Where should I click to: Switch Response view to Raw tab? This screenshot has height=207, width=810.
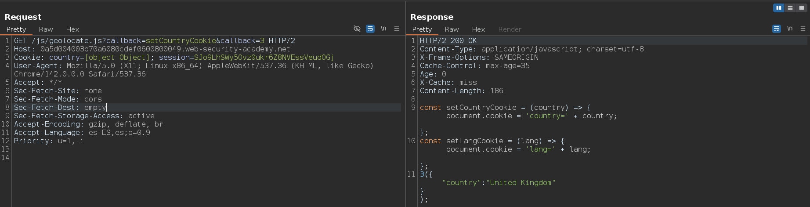pyautogui.click(x=452, y=29)
